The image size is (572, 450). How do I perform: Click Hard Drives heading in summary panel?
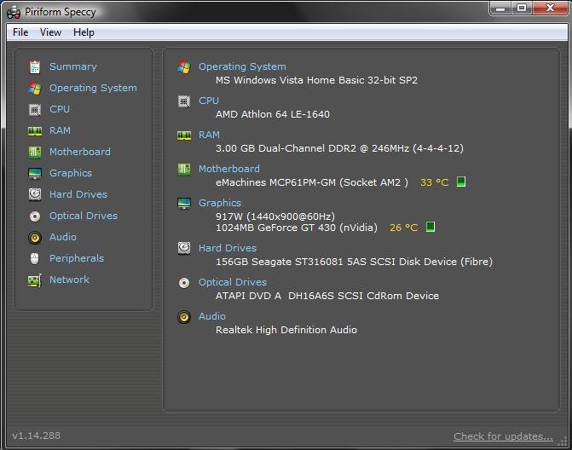click(228, 248)
